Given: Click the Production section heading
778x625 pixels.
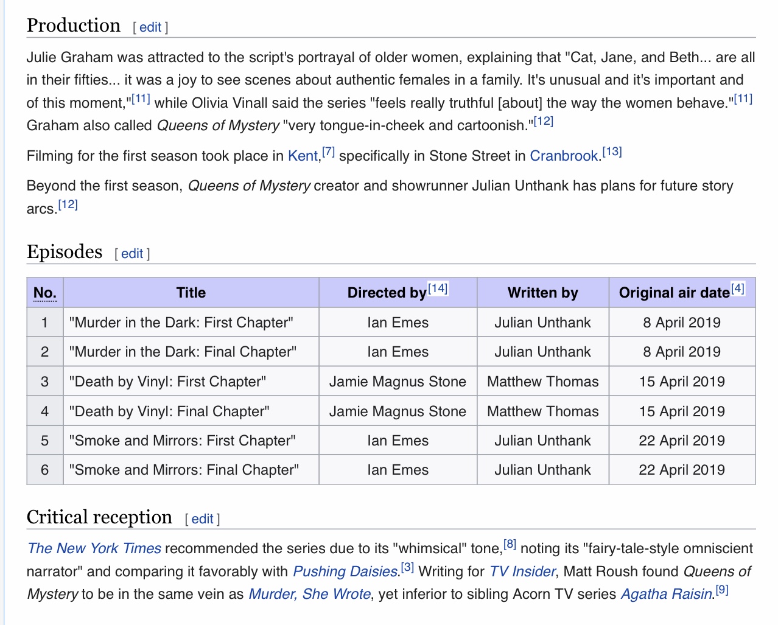Looking at the screenshot, I should point(74,26).
